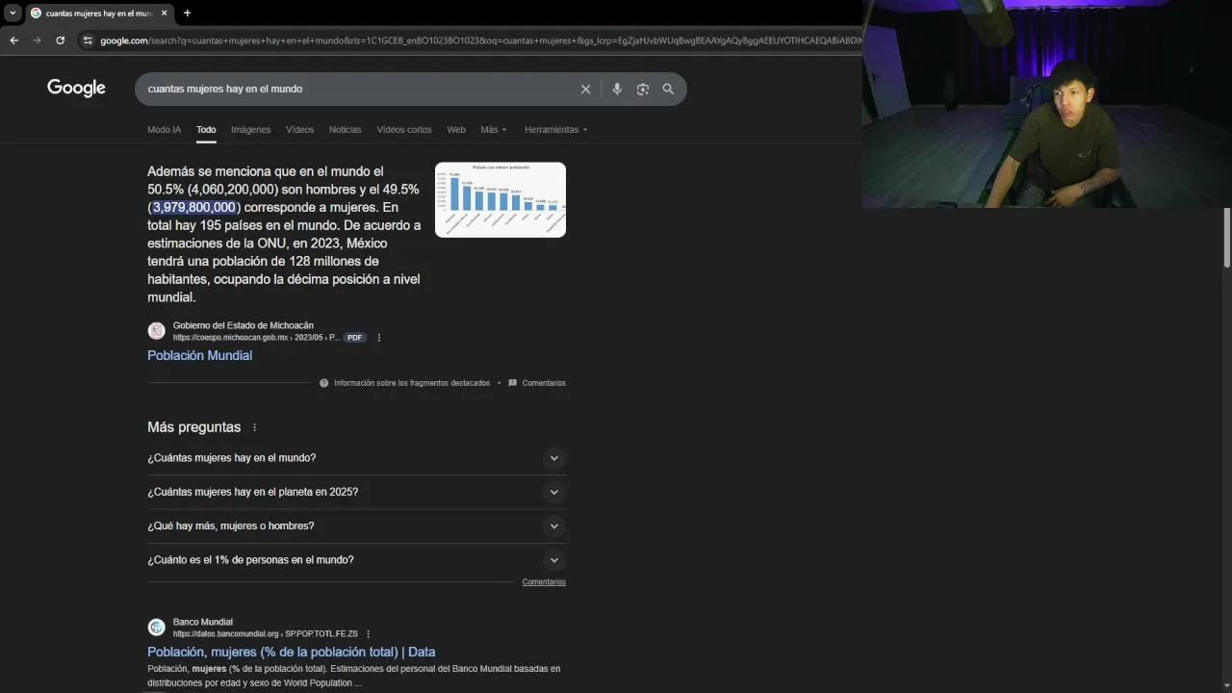Switch to Web results tab
Viewport: 1232px width, 693px height.
click(x=456, y=129)
